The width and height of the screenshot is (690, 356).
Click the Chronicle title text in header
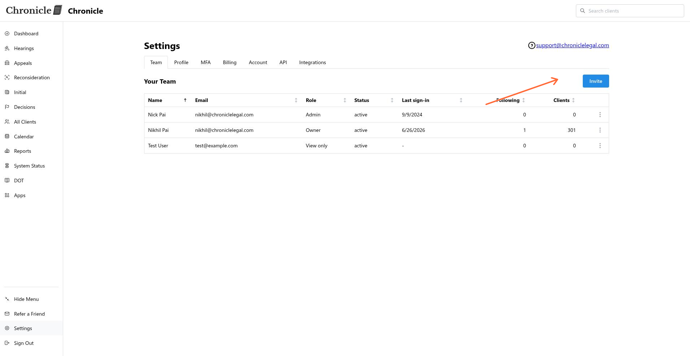86,11
